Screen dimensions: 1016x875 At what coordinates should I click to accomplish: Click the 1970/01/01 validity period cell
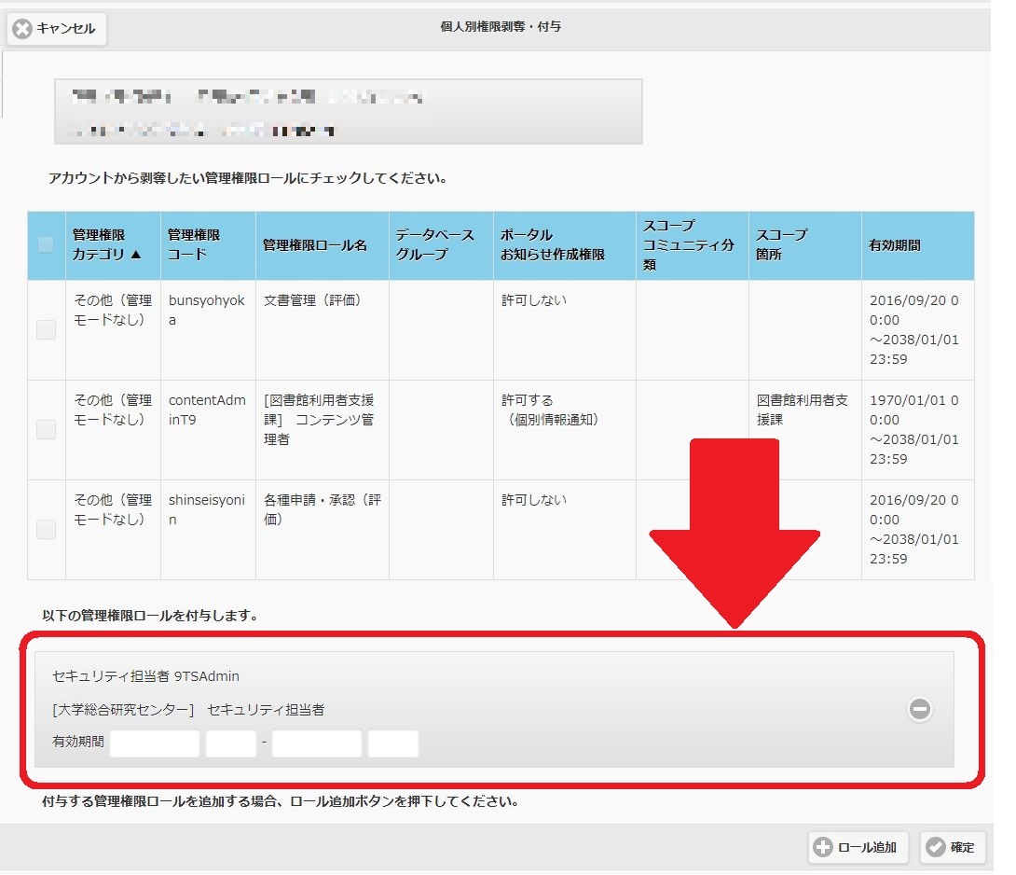(x=917, y=430)
